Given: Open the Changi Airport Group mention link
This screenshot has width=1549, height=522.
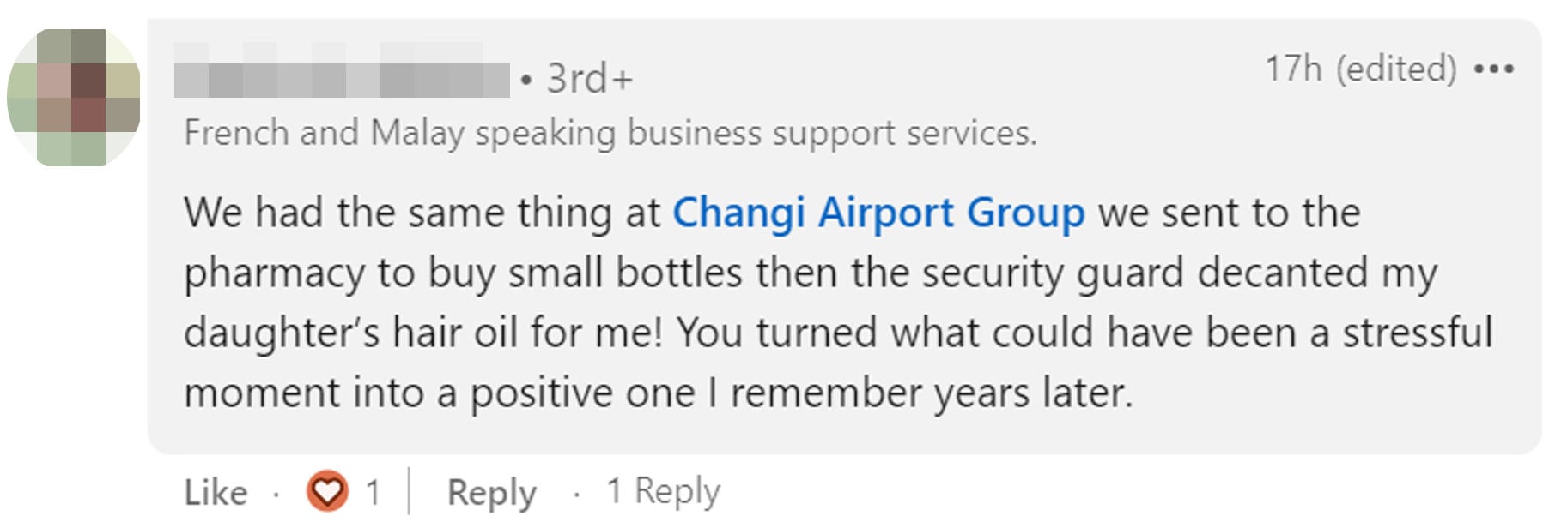Looking at the screenshot, I should pyautogui.click(x=878, y=213).
